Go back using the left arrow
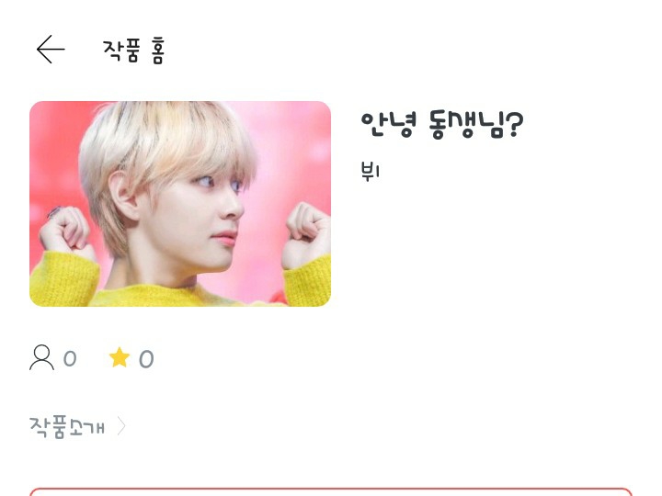Viewport: 662px width, 496px height. click(x=51, y=50)
